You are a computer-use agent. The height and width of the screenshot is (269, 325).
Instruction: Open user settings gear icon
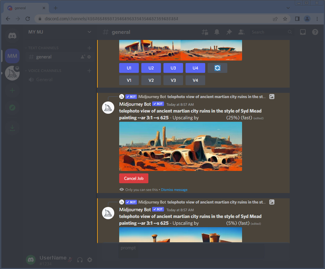click(89, 260)
